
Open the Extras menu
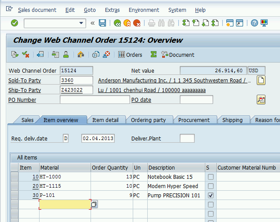113,10
